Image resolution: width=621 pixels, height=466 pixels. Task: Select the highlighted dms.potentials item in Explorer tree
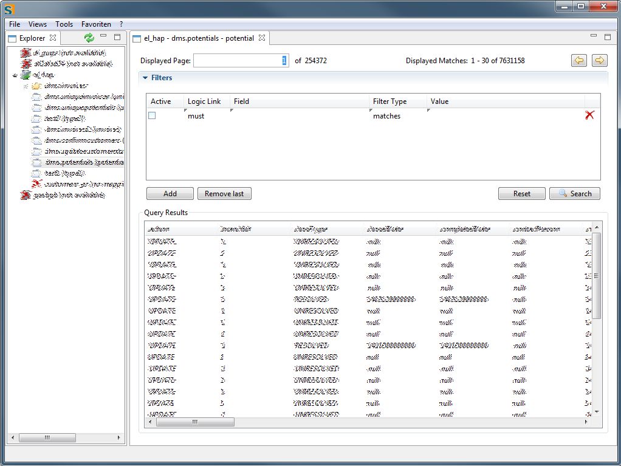[x=78, y=162]
